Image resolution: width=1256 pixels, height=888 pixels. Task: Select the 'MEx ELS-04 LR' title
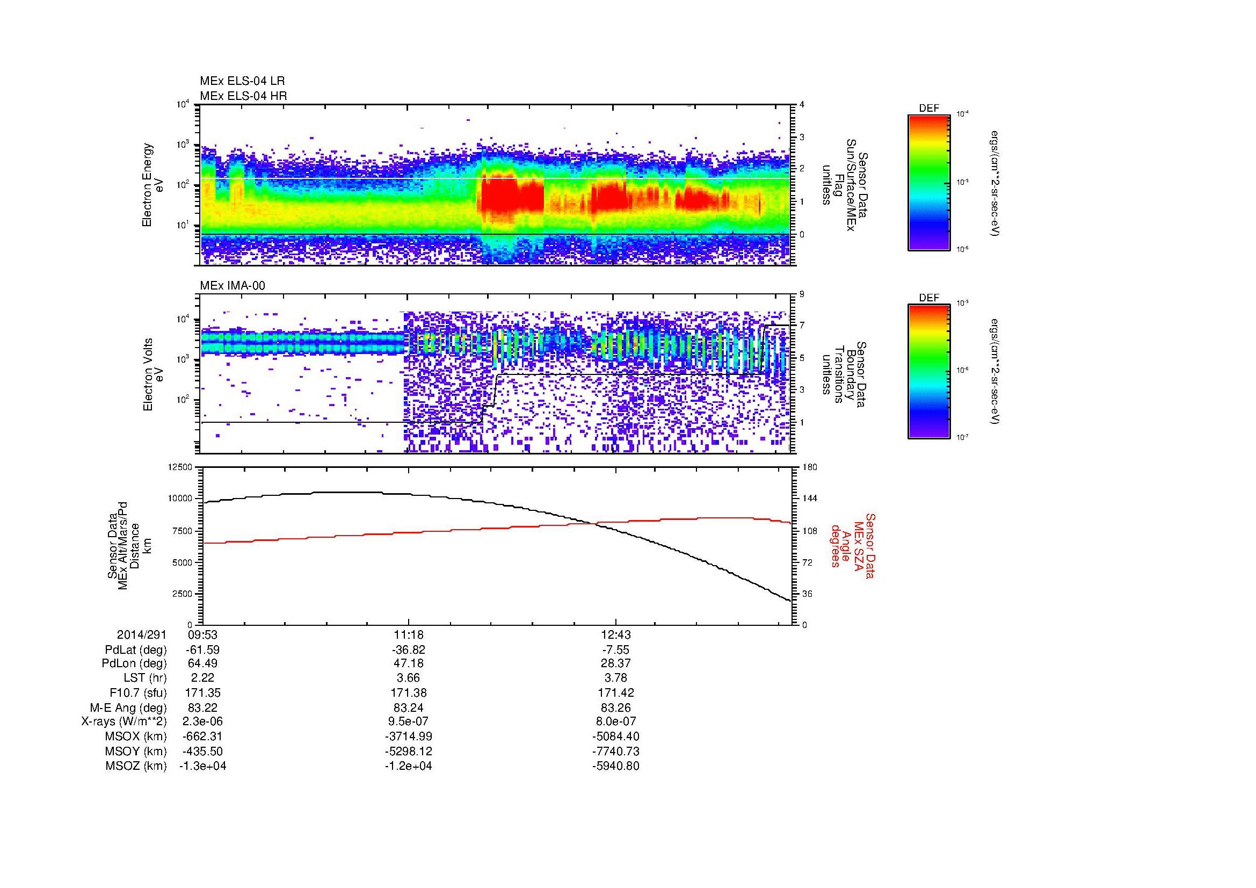pyautogui.click(x=242, y=81)
